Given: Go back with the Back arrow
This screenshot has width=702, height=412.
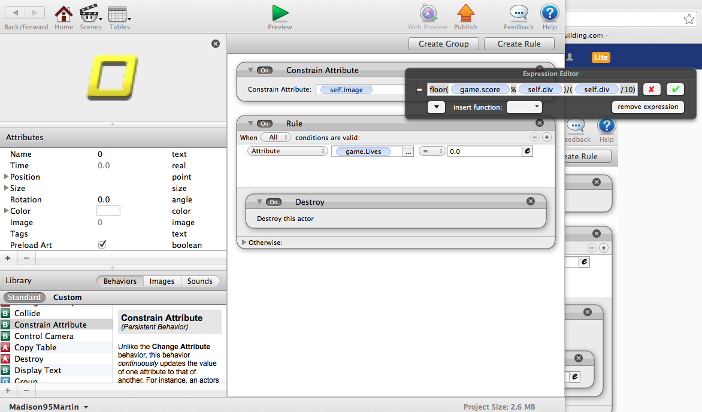Looking at the screenshot, I should pos(15,13).
